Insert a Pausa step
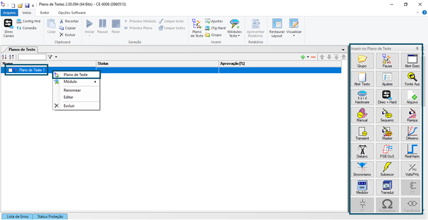428x220 pixels. pos(387,61)
